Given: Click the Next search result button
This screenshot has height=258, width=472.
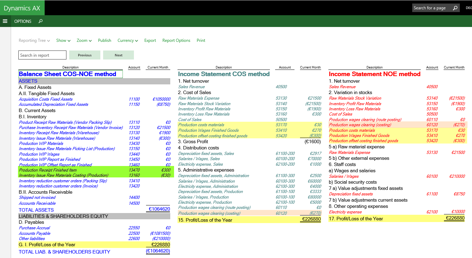Looking at the screenshot, I should click(x=119, y=55).
